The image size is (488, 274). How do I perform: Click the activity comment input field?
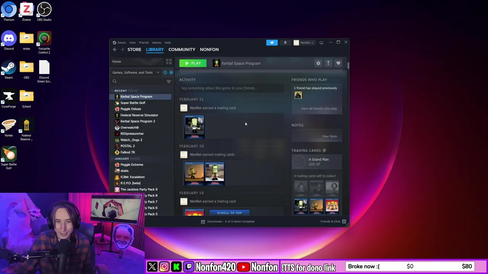(231, 88)
